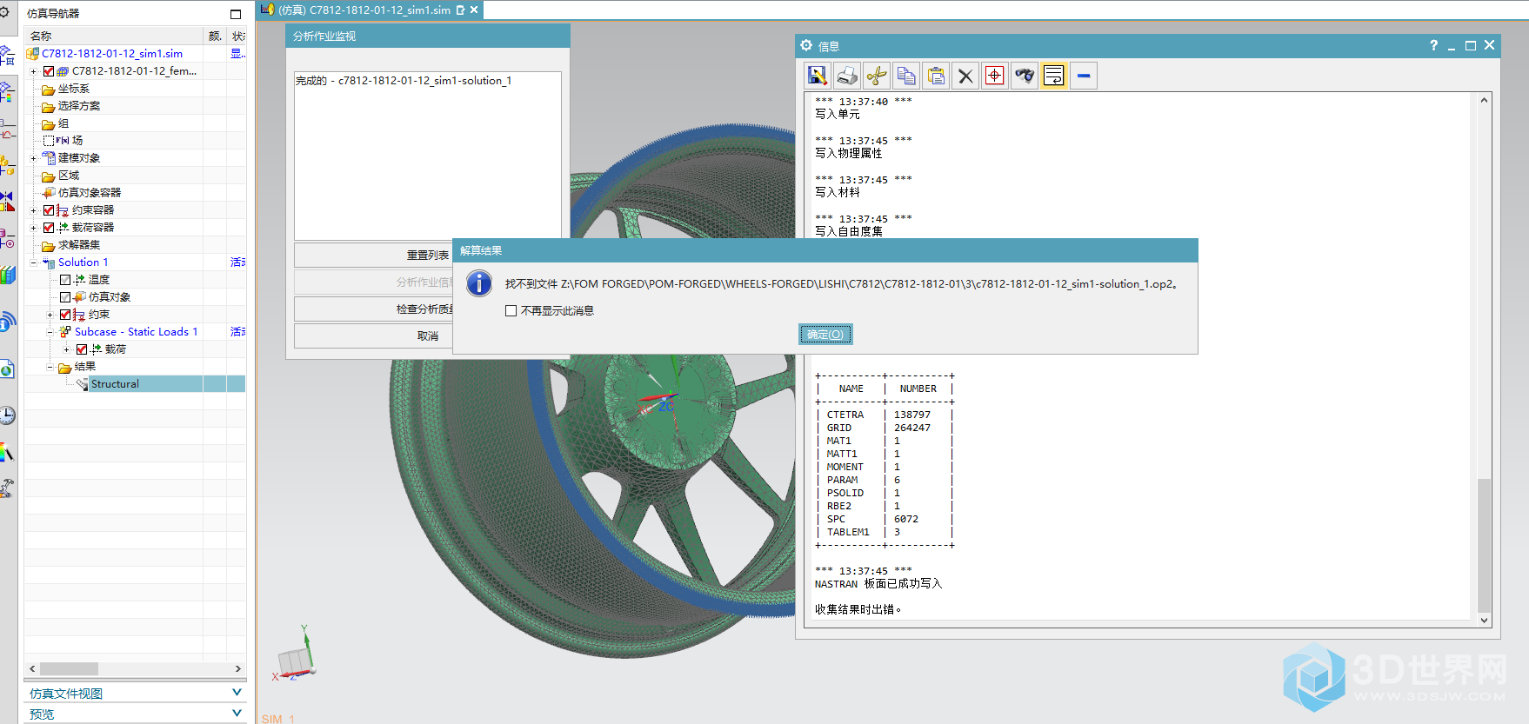Close the sim1.sim document tab

click(x=474, y=10)
